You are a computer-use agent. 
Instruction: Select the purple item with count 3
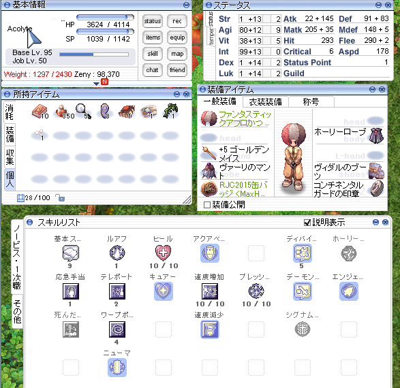click(105, 112)
